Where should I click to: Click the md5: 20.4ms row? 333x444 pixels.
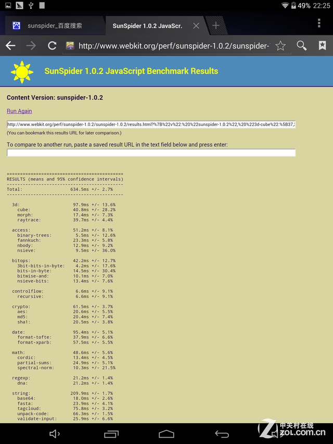[65, 316]
